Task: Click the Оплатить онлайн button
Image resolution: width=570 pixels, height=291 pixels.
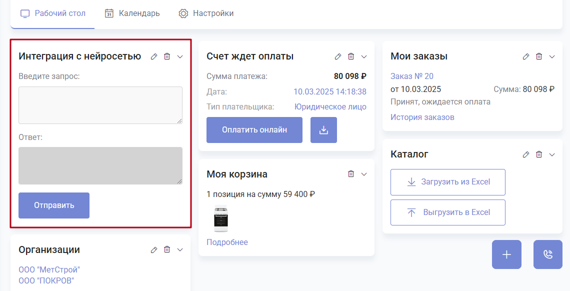Action: point(254,129)
